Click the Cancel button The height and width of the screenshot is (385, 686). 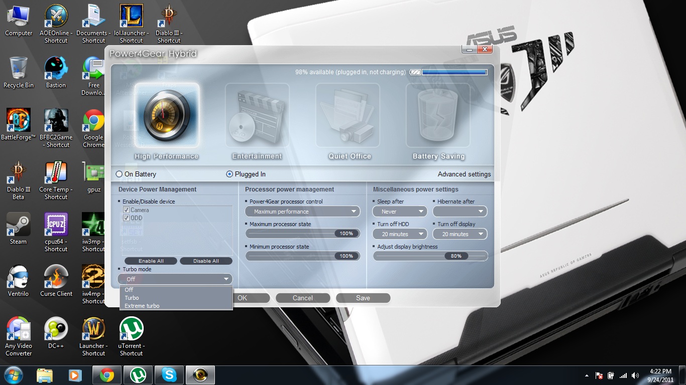303,298
